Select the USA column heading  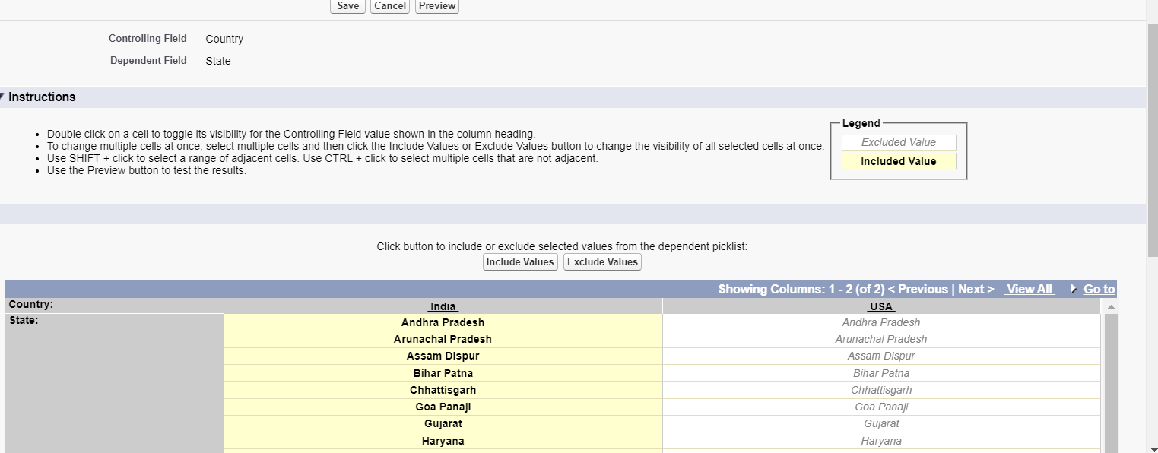click(881, 306)
